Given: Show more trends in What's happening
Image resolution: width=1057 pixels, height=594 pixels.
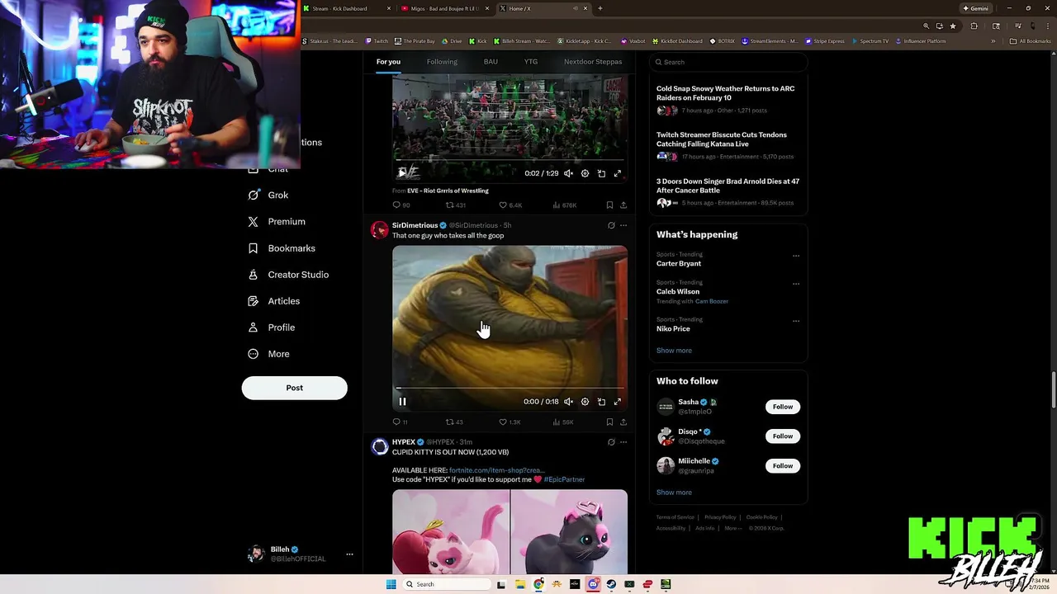Looking at the screenshot, I should point(674,351).
